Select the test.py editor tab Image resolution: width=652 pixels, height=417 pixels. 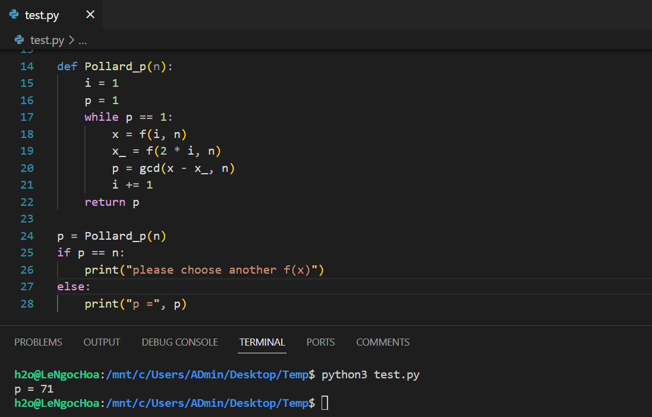coord(42,15)
